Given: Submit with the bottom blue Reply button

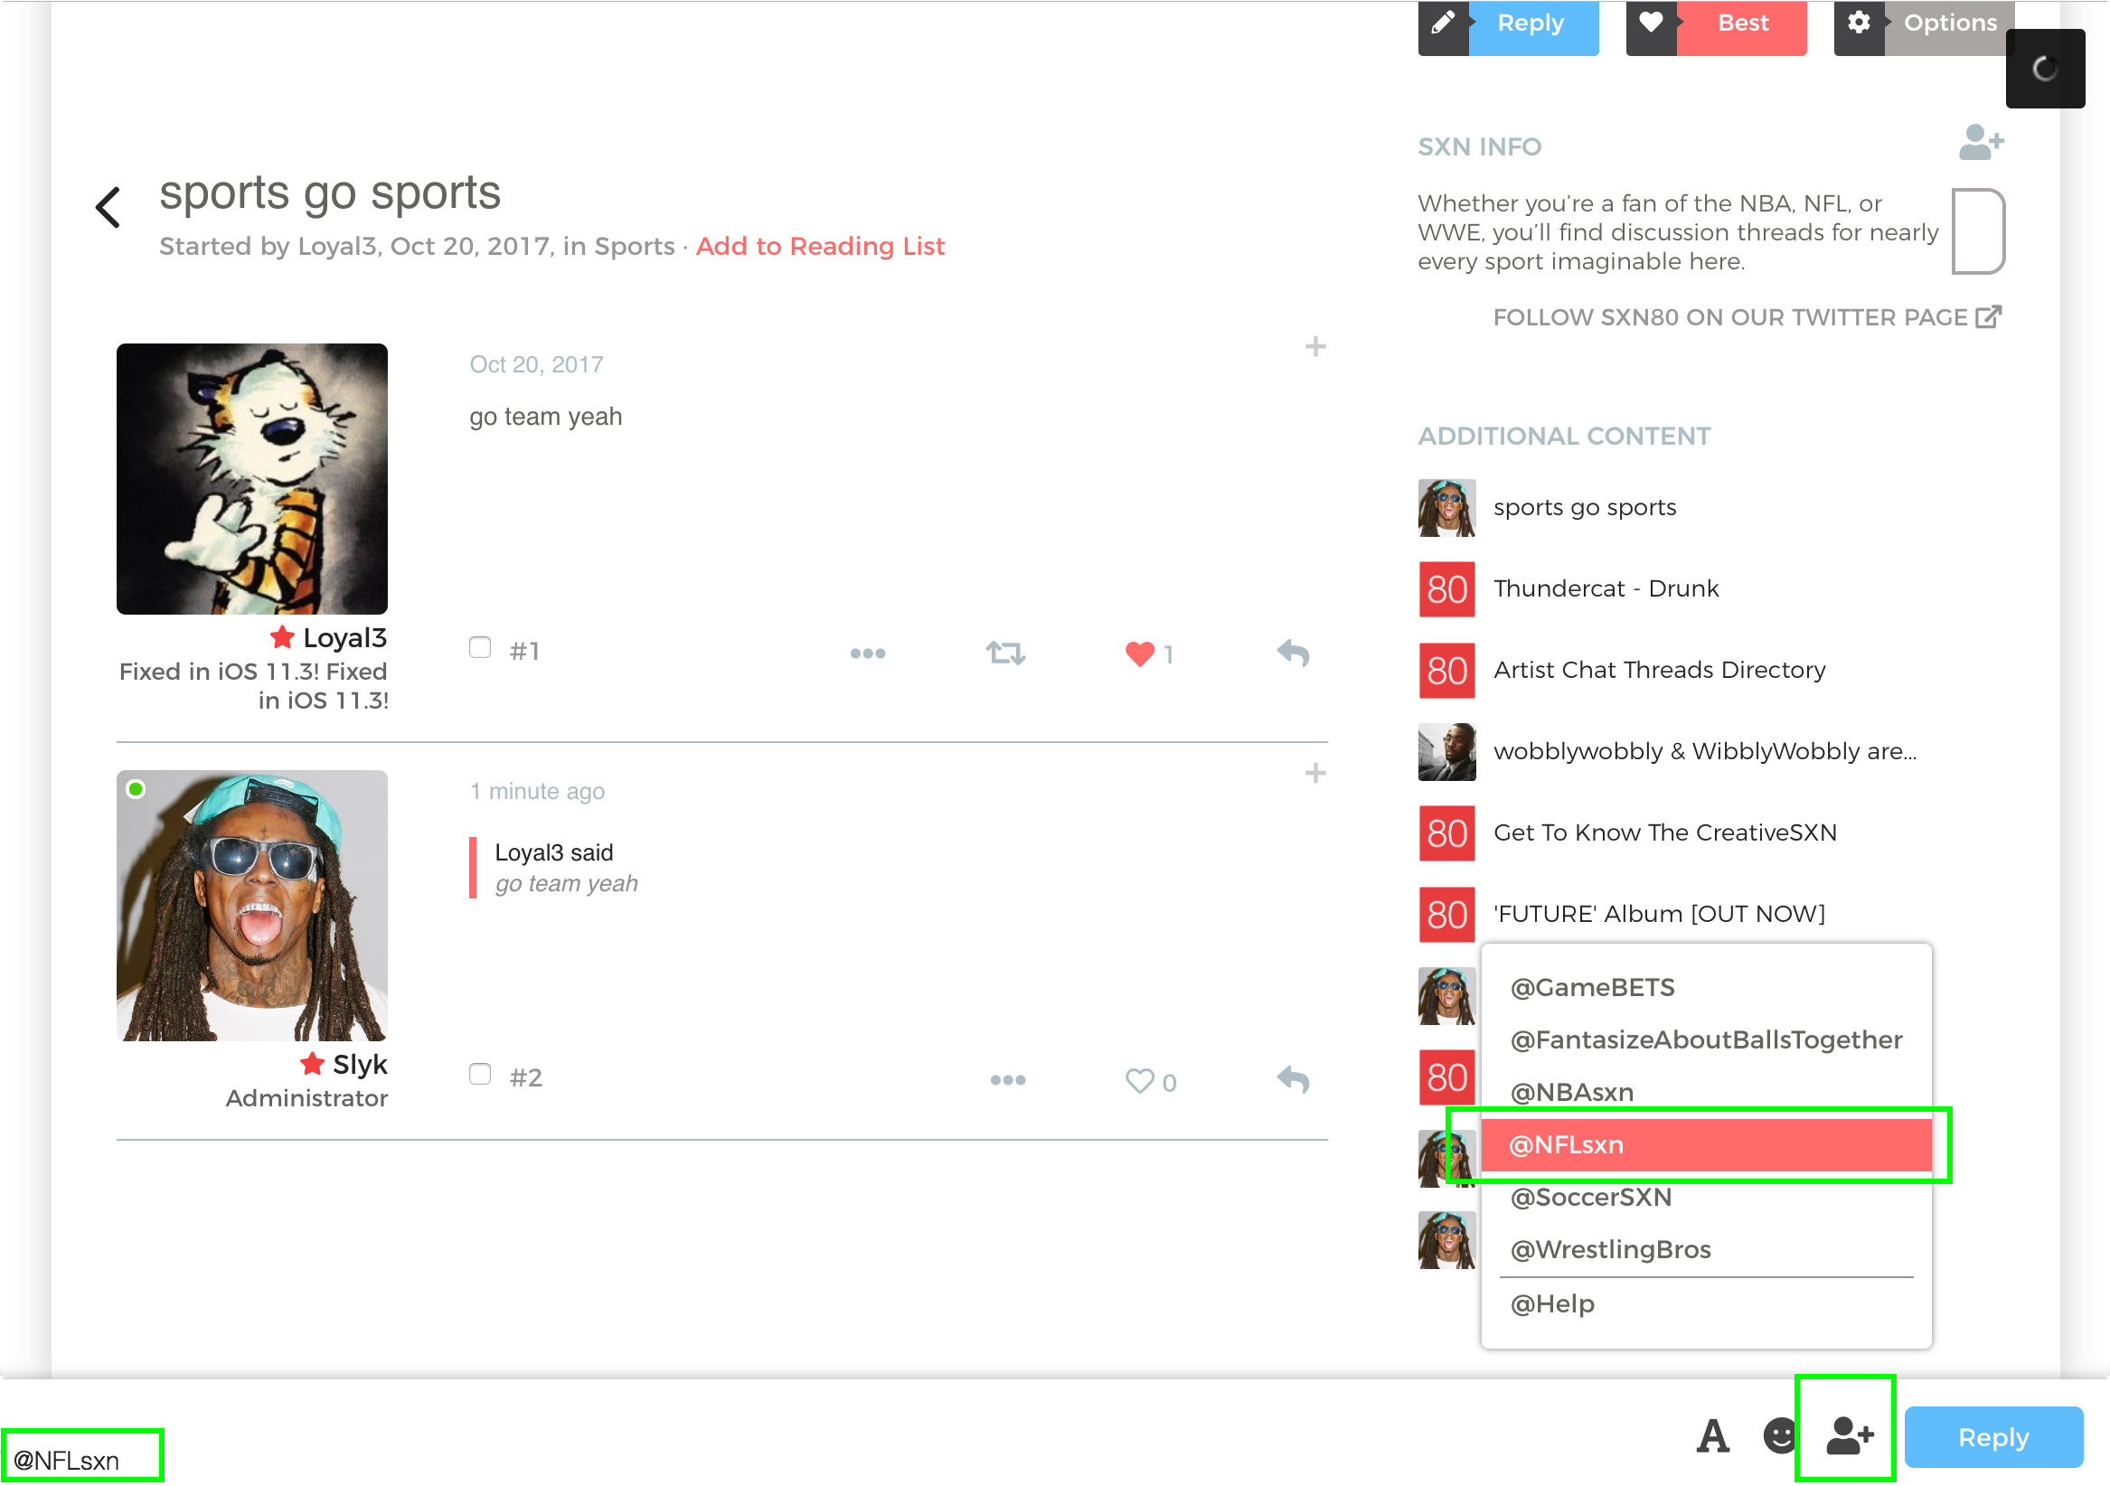Looking at the screenshot, I should (1993, 1436).
